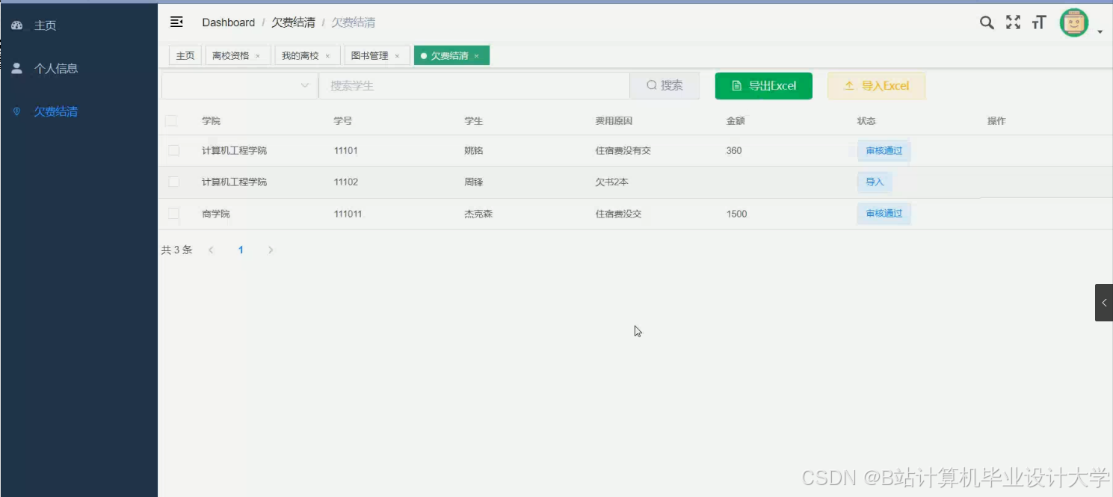
Task: Click the 导入Excel button
Action: [x=876, y=85]
